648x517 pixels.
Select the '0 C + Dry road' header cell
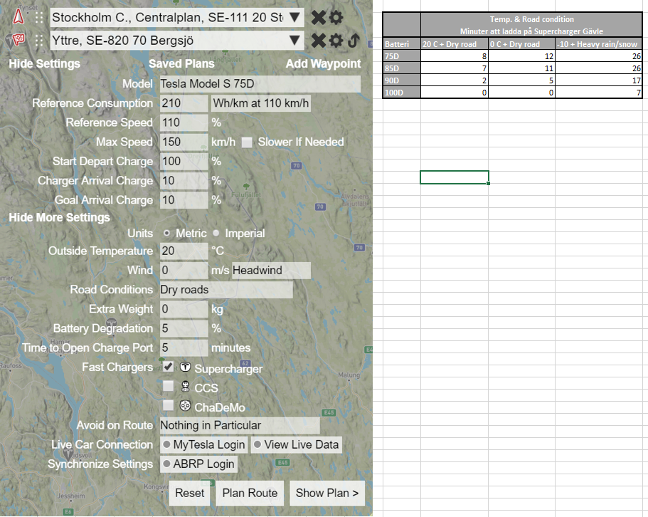[521, 44]
